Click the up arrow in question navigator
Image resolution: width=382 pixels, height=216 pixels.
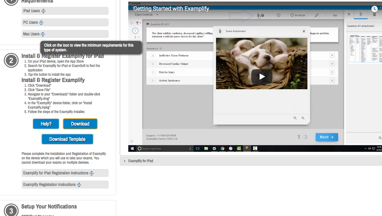(x=132, y=23)
